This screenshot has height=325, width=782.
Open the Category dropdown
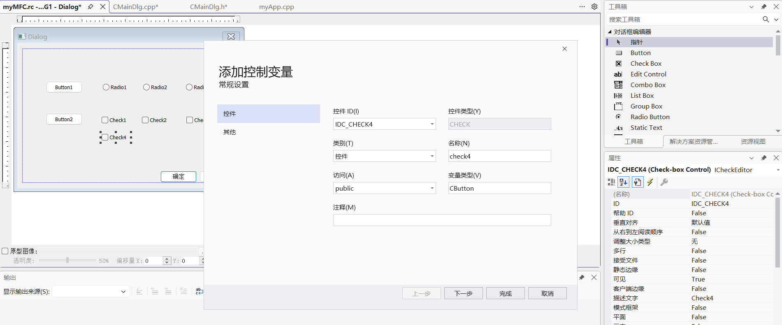[x=432, y=156]
